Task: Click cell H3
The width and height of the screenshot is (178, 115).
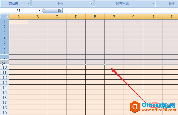Action: pos(152,32)
